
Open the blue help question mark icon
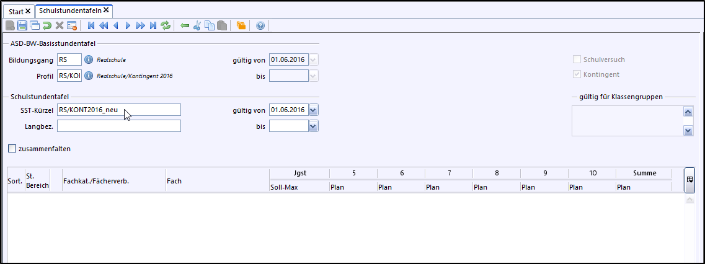pos(260,25)
